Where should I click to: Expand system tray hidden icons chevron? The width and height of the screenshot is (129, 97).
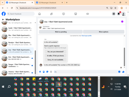109,87
